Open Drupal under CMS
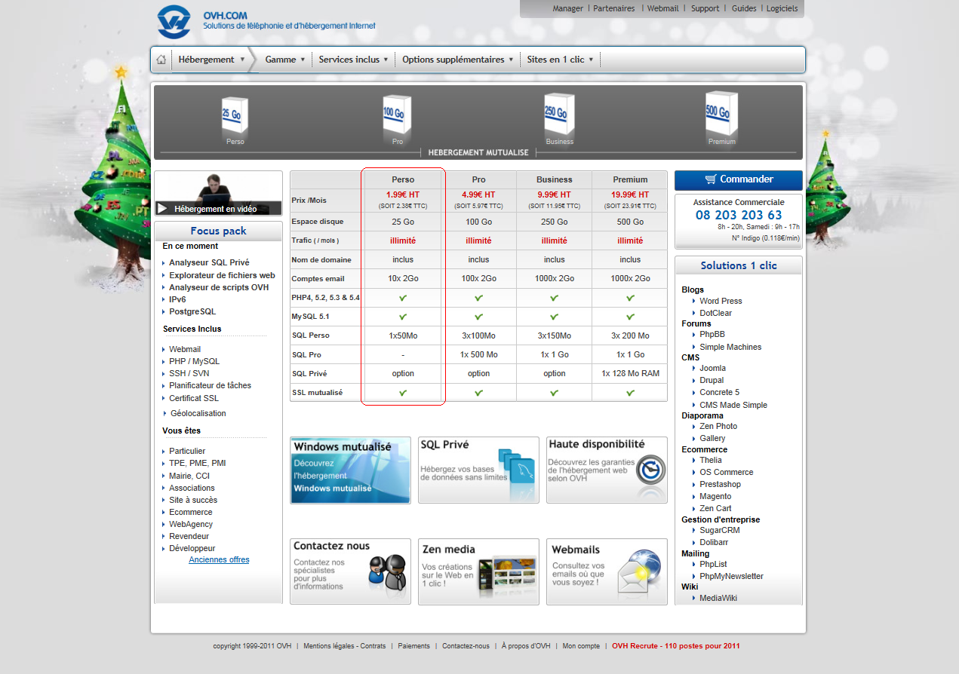 tap(712, 381)
